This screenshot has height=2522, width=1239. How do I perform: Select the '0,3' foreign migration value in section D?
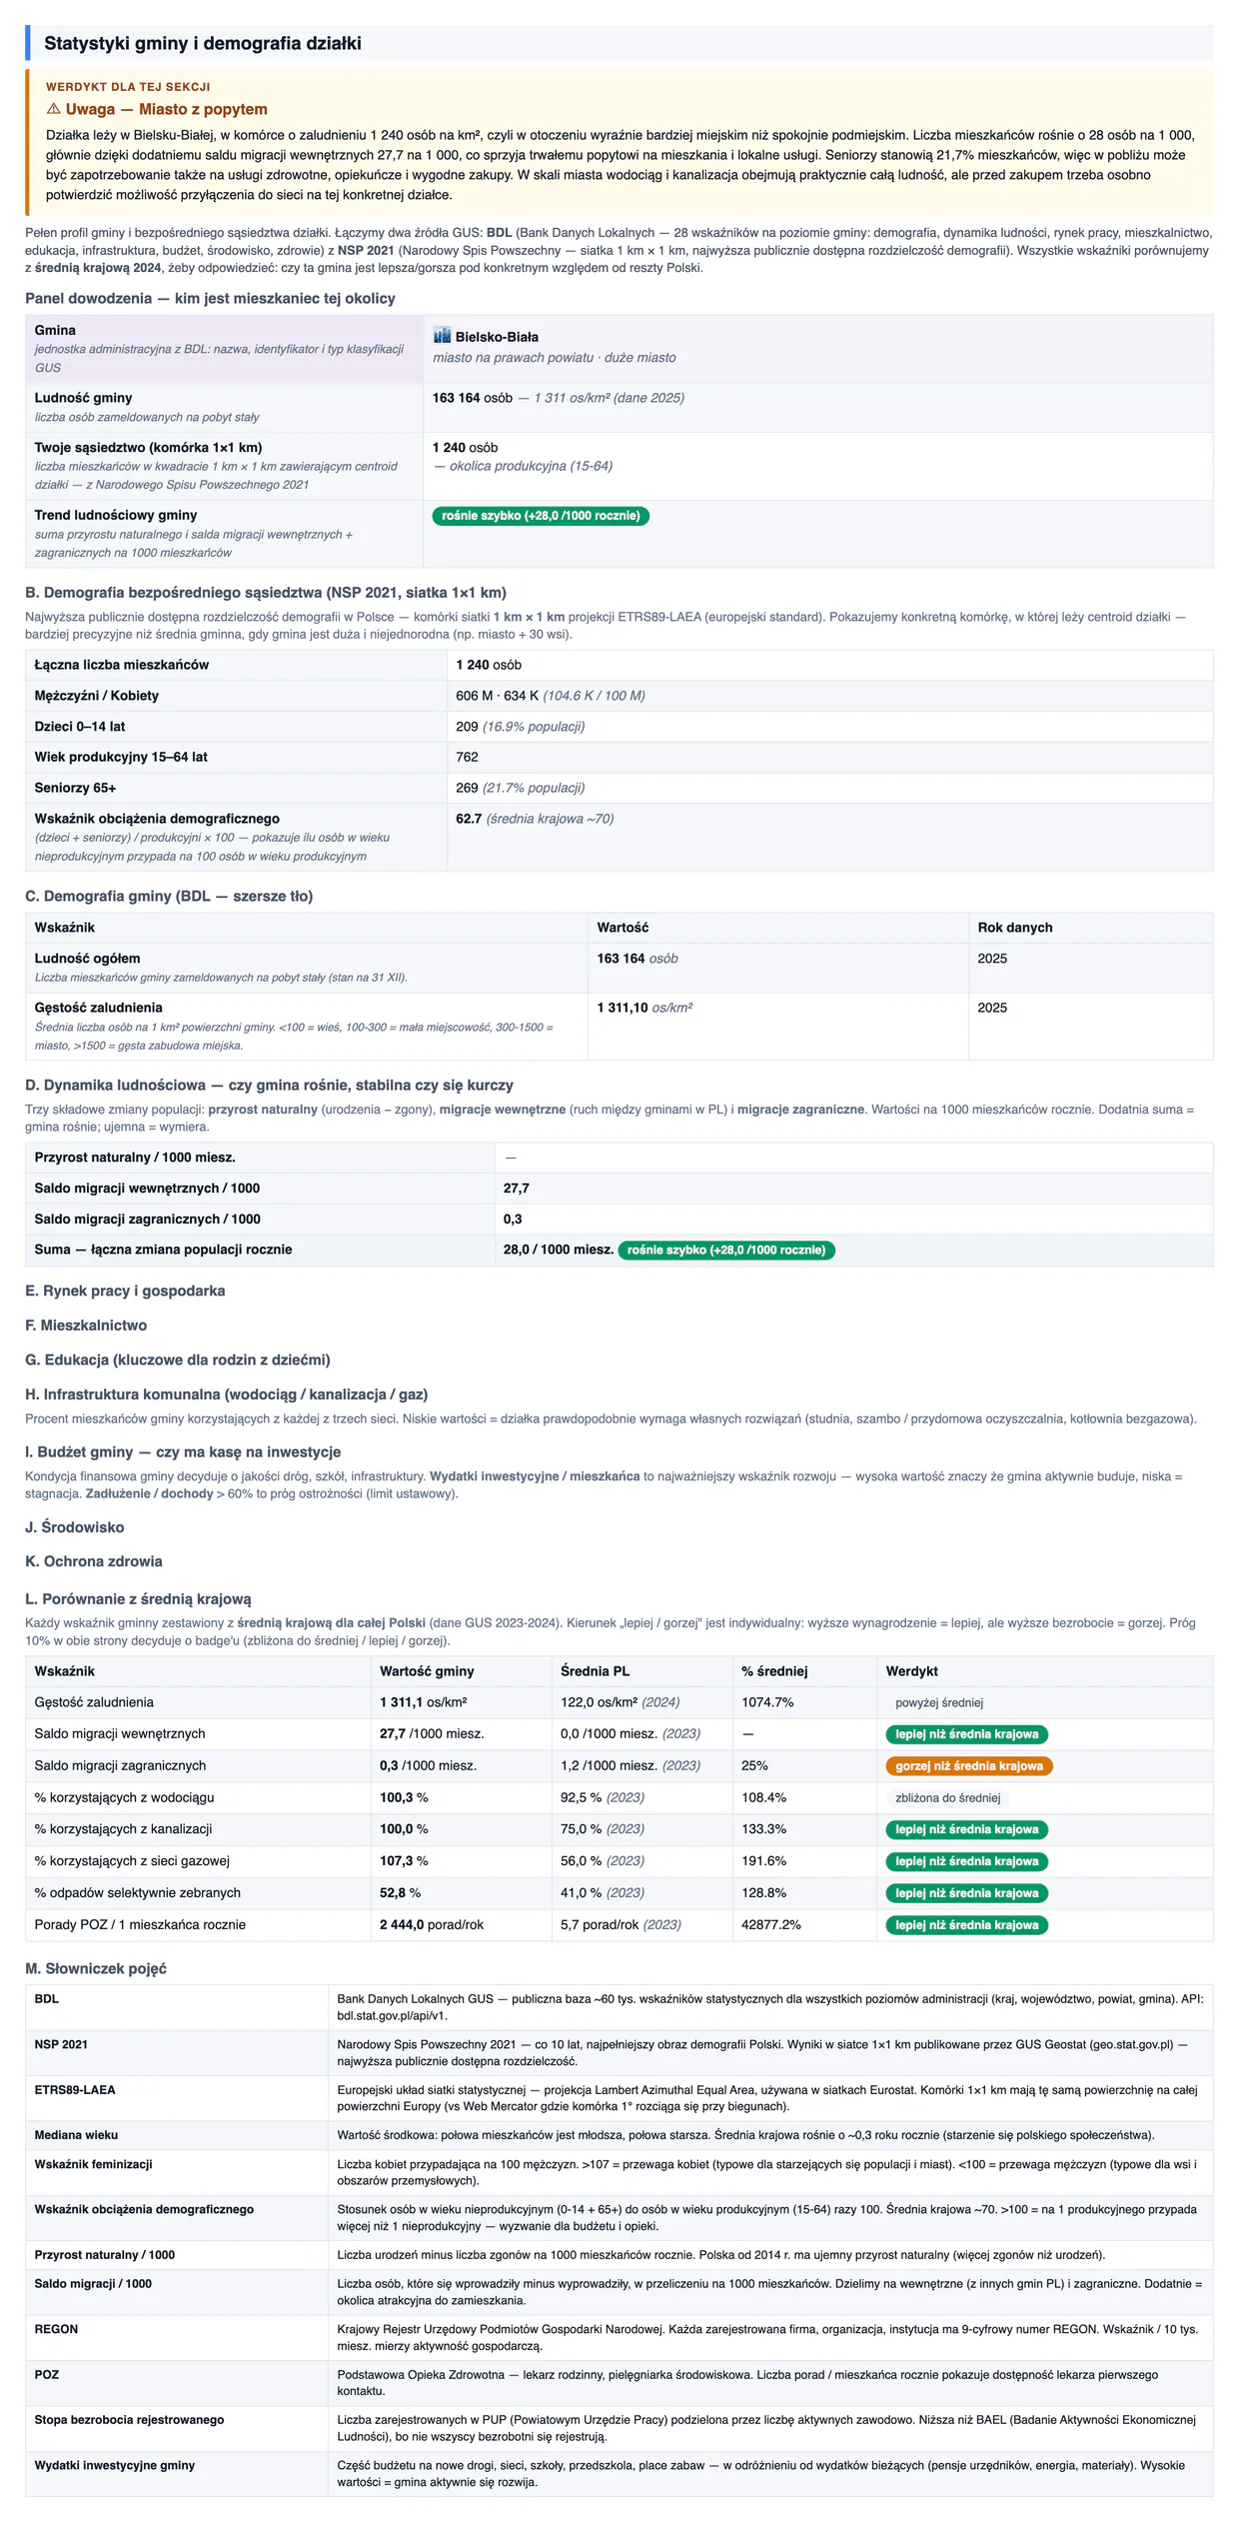click(513, 1220)
